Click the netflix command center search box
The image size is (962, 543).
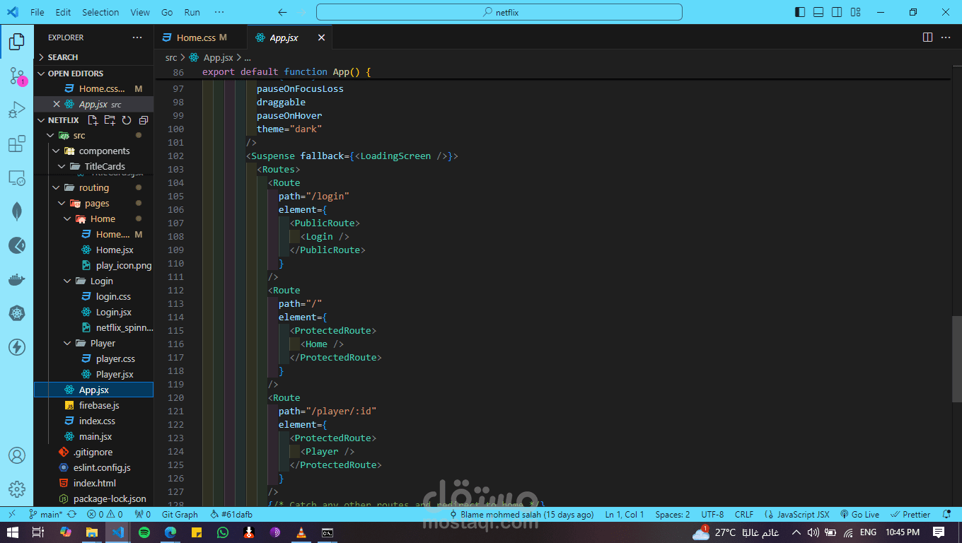pos(499,12)
